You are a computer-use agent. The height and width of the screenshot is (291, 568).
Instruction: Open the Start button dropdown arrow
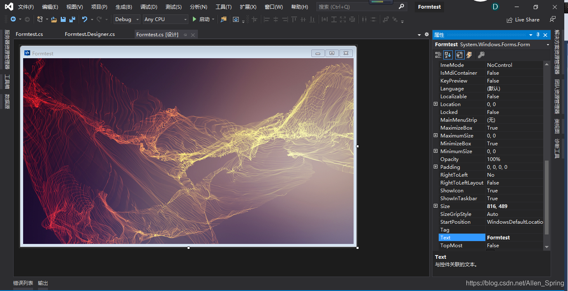[213, 19]
